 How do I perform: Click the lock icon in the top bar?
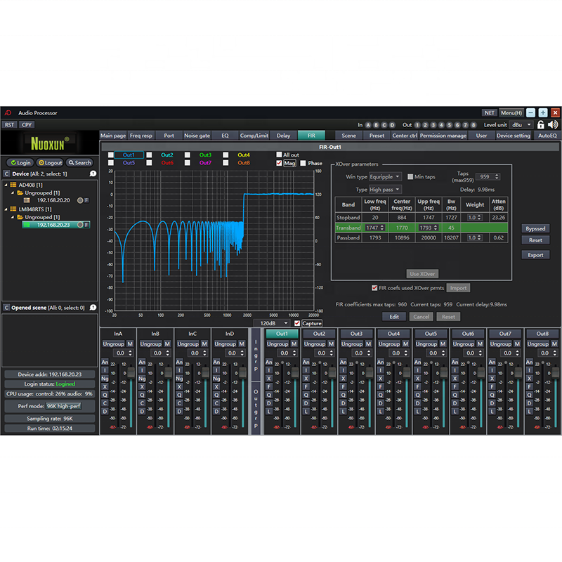[x=540, y=125]
